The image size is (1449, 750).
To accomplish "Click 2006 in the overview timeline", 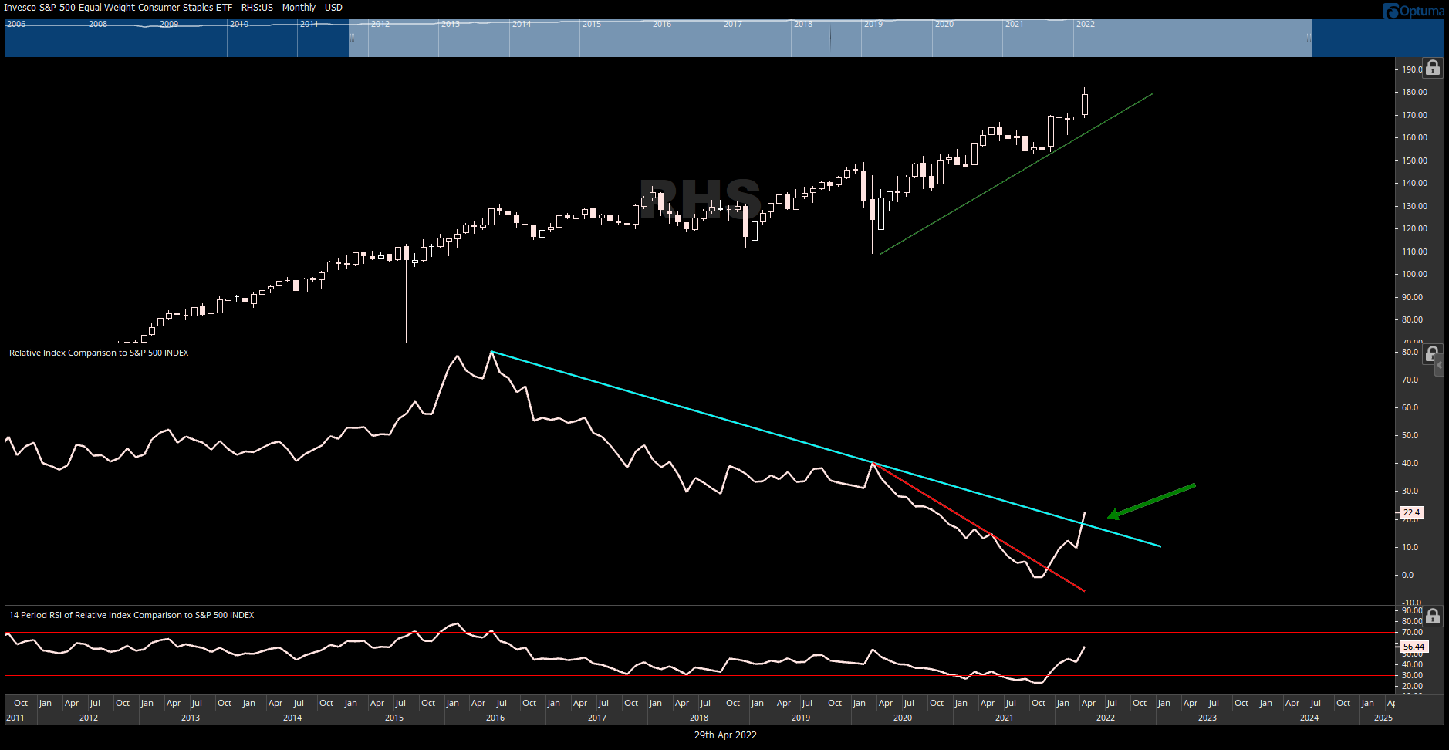I will [x=16, y=24].
